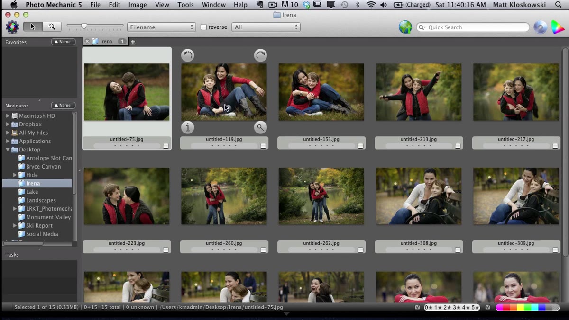Open the volume control icon

click(x=384, y=5)
